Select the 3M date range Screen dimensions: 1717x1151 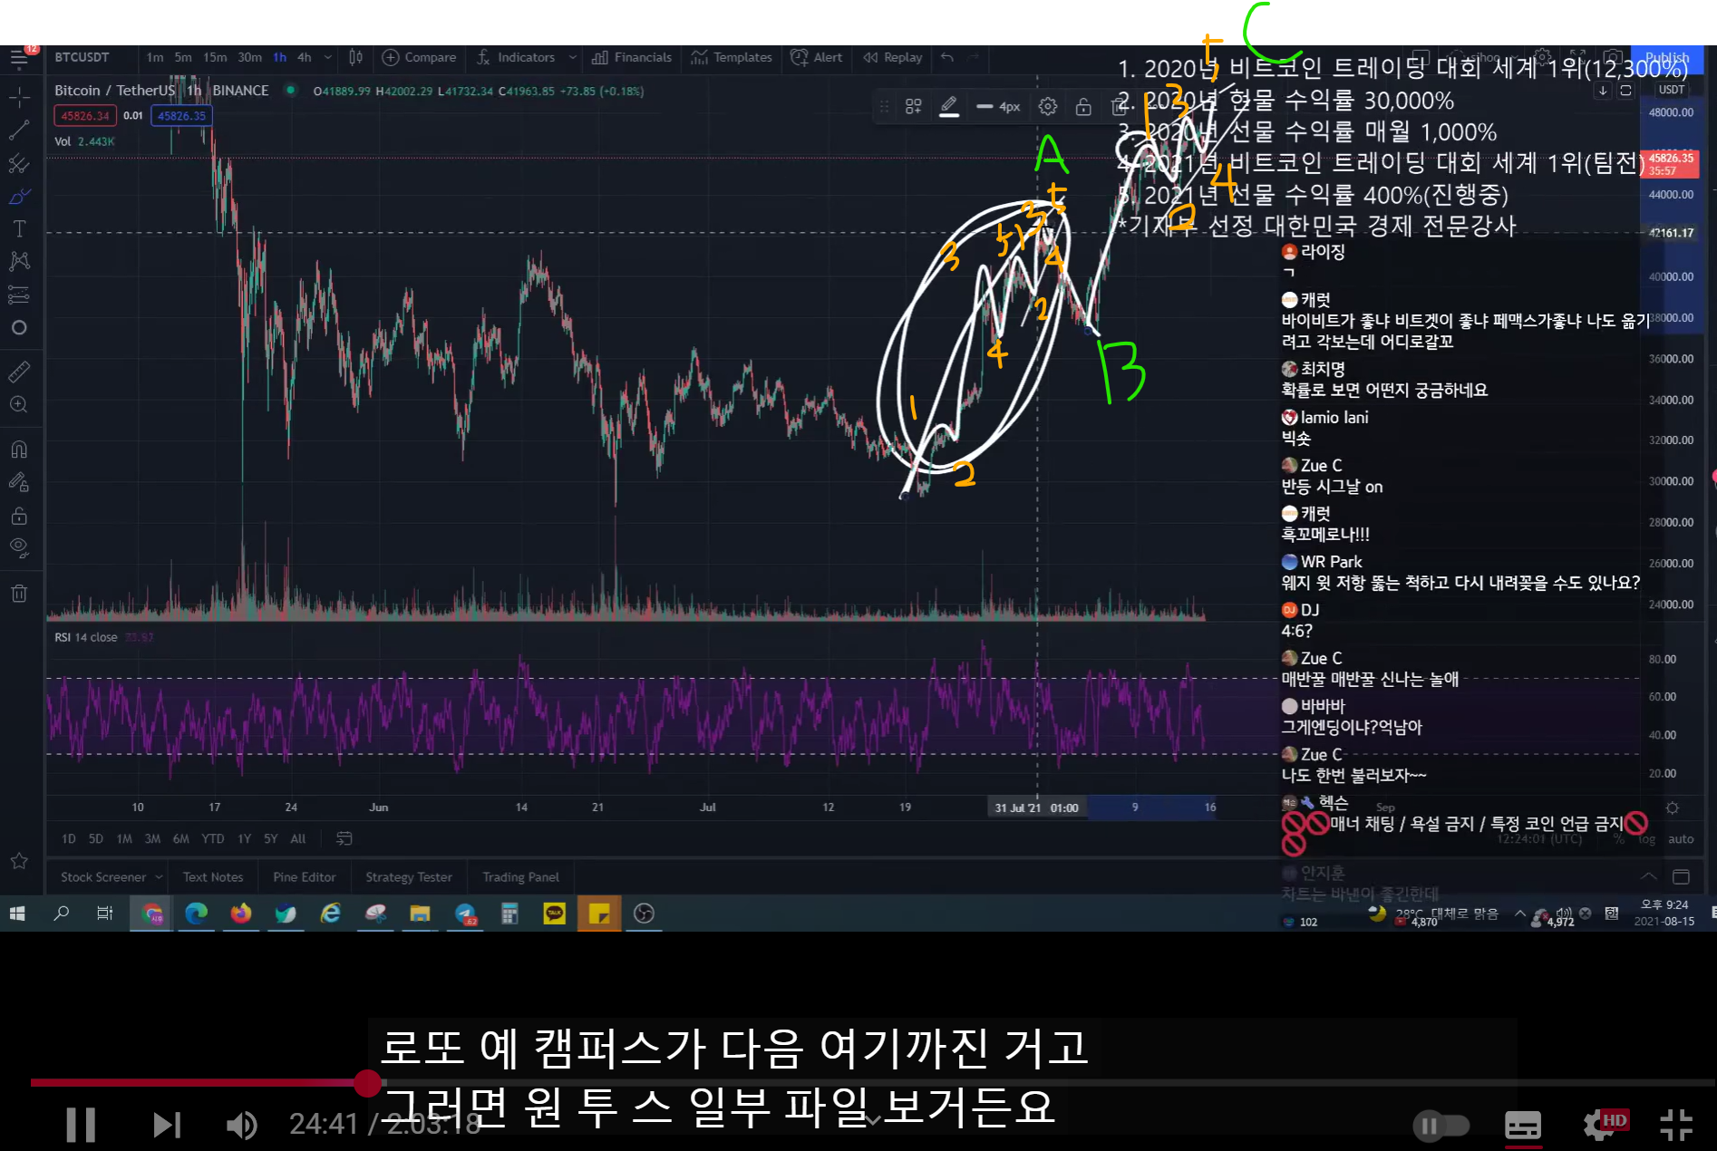[x=152, y=838]
